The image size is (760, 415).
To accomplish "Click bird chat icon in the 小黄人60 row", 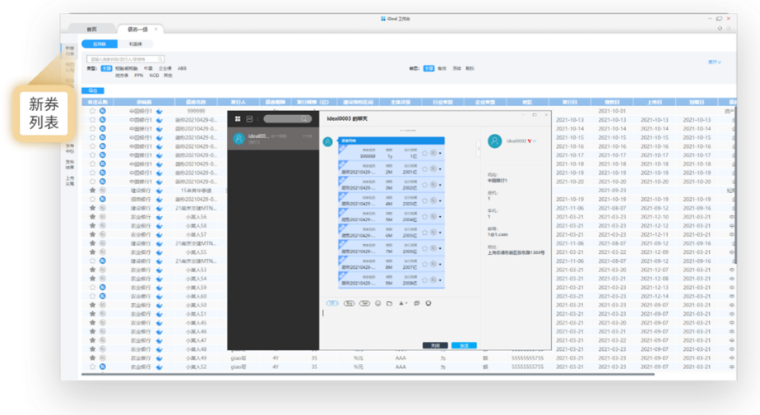I will coord(160,297).
